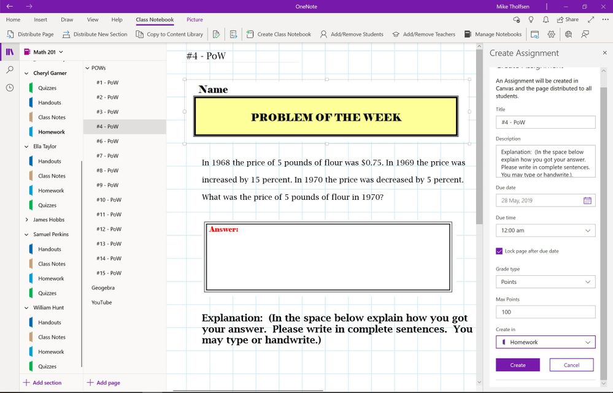Screen dimensions: 613x393
Task: Open the notebooks navigation icon
Action: point(9,52)
